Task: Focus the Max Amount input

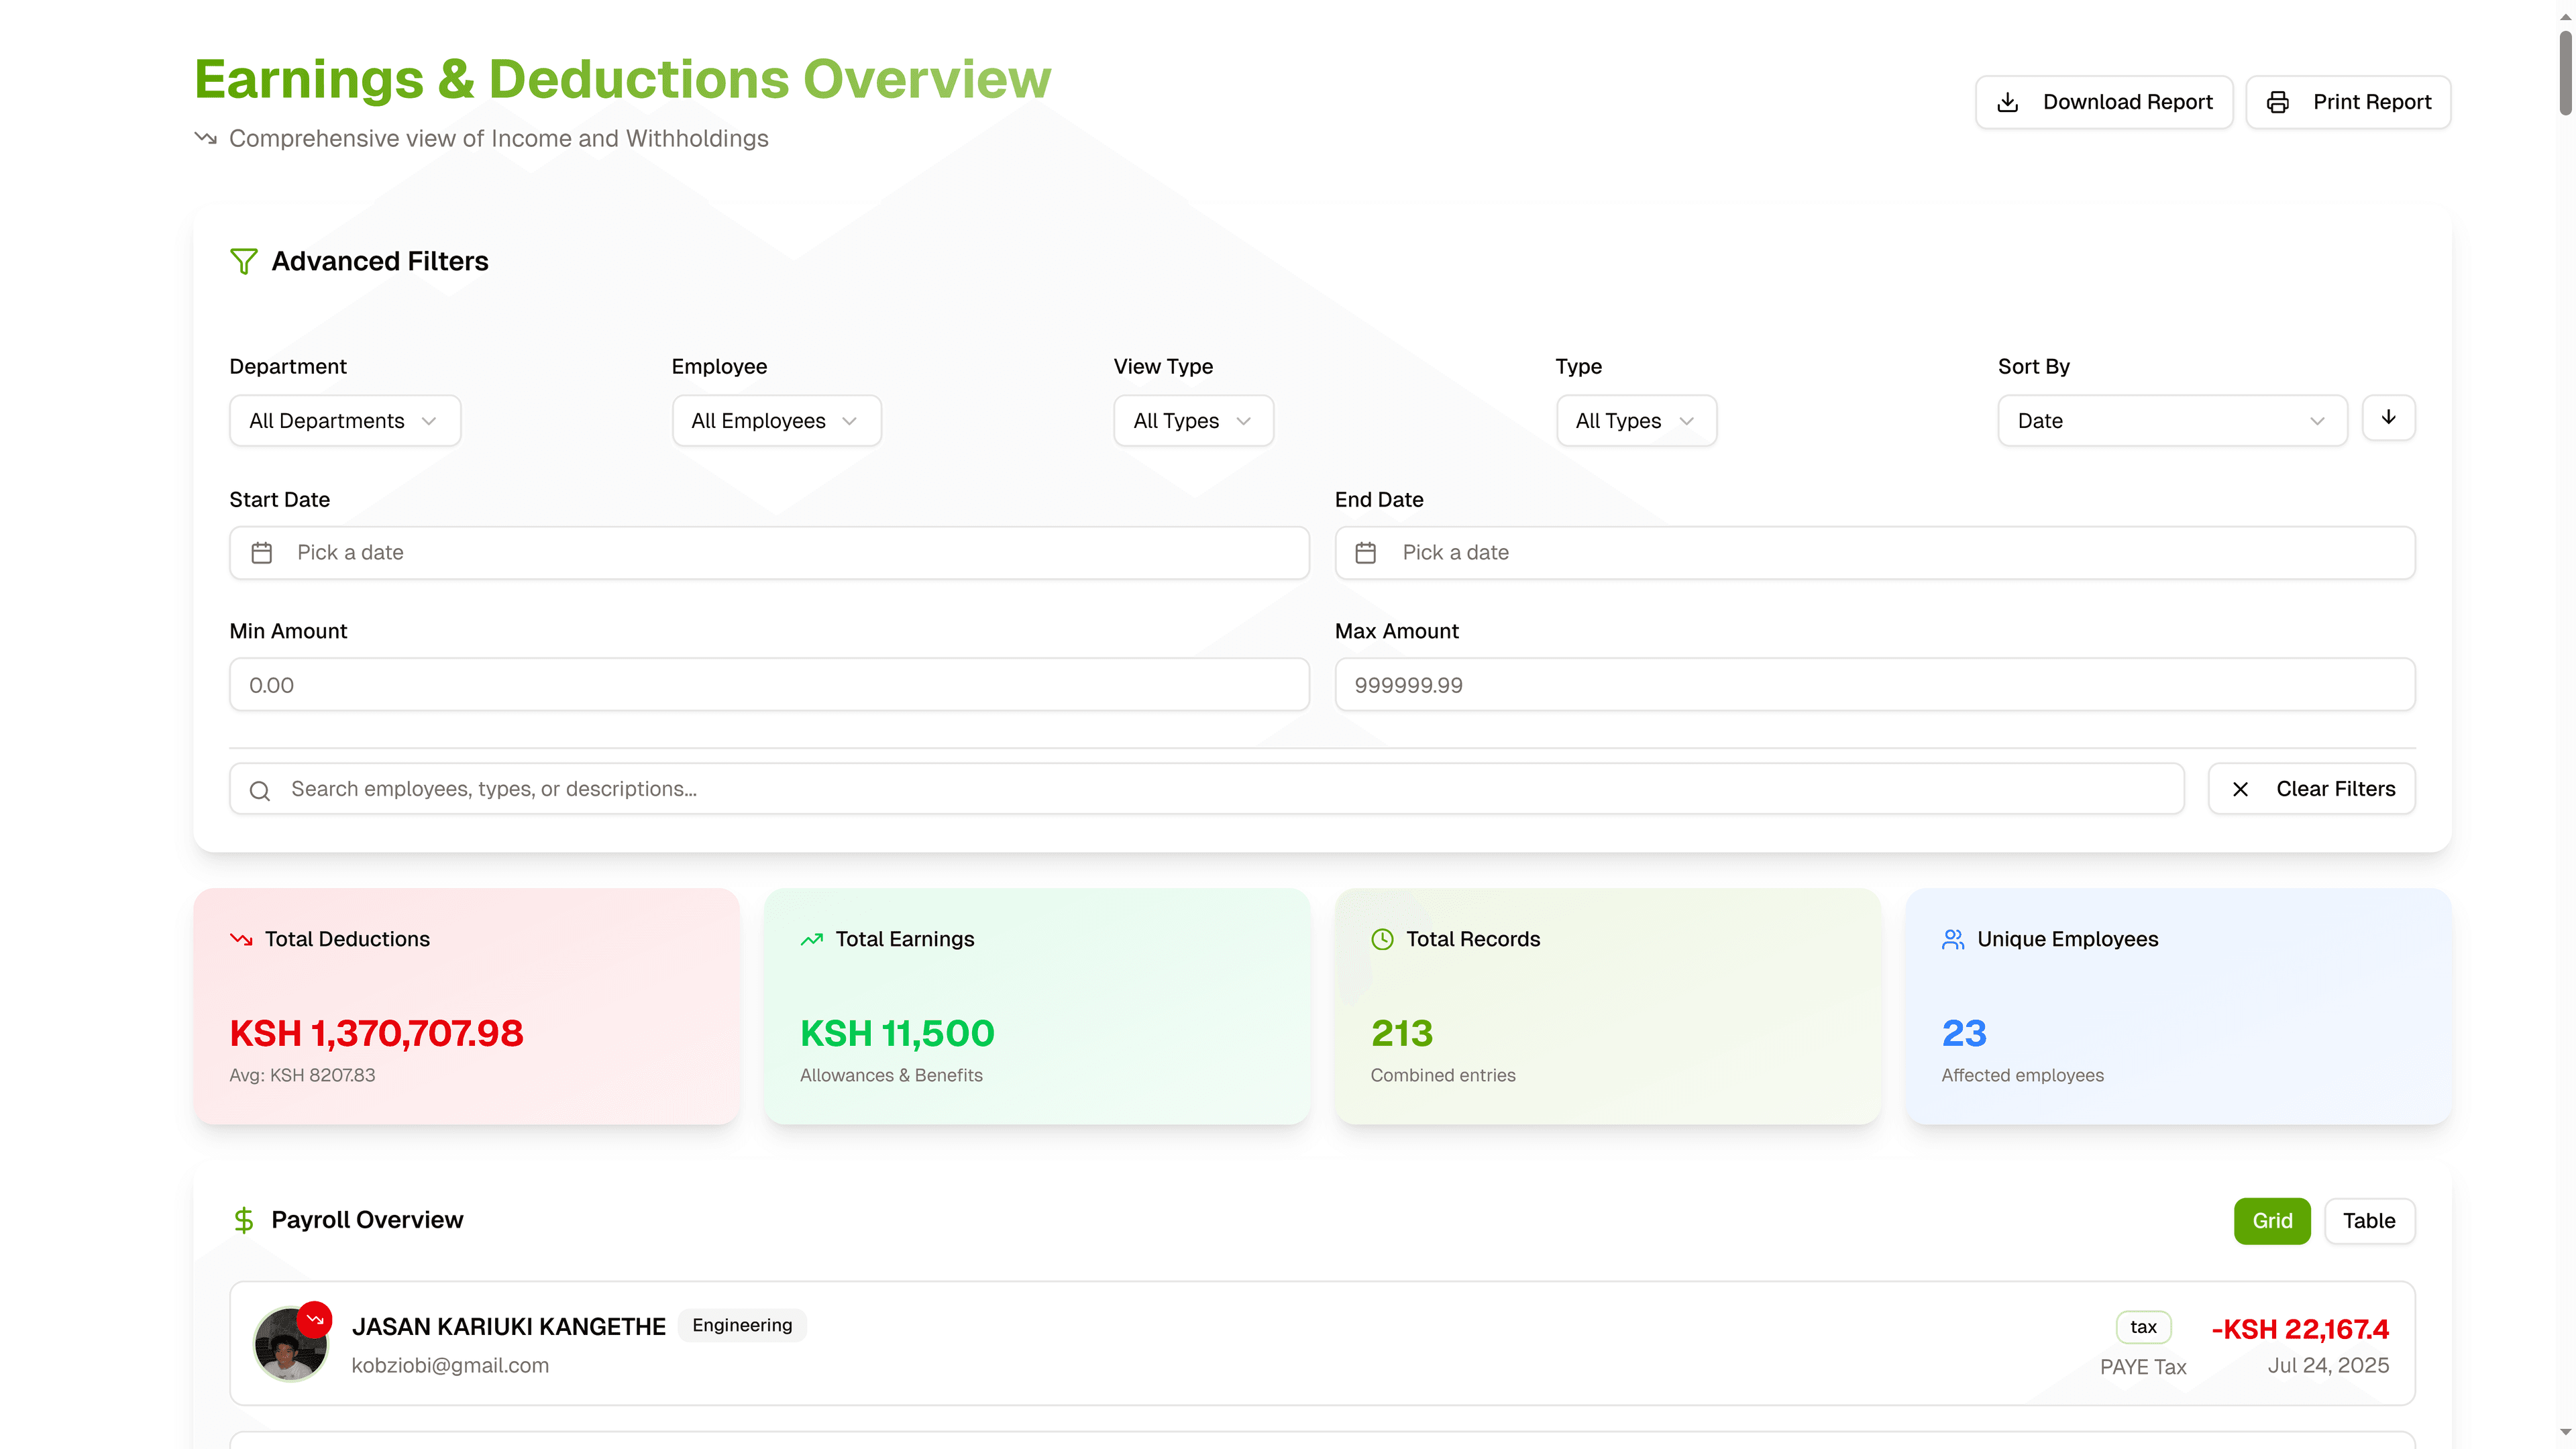Action: coord(1875,685)
